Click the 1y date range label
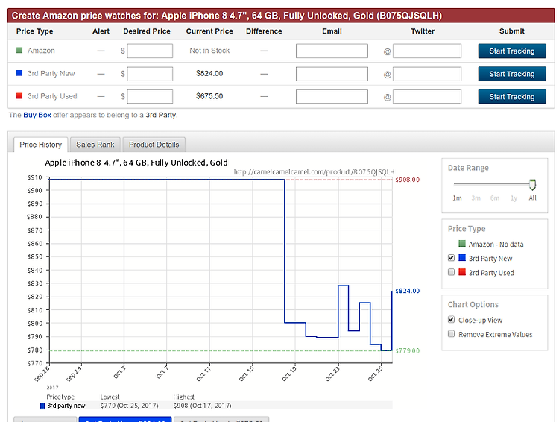 (514, 198)
